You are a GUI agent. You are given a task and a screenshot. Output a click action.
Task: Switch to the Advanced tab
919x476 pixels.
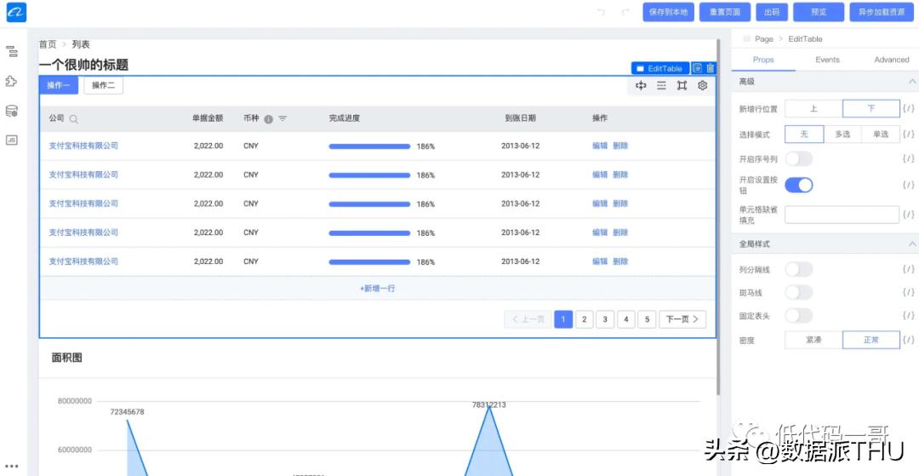pos(891,60)
